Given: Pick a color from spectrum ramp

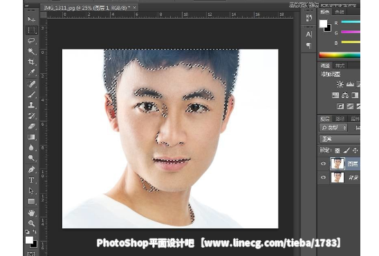Looking at the screenshot, I should pos(340,55).
